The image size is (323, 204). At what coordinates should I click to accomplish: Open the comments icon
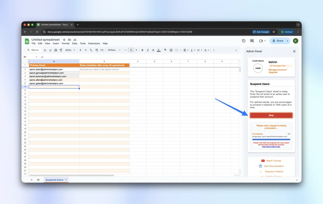252,41
